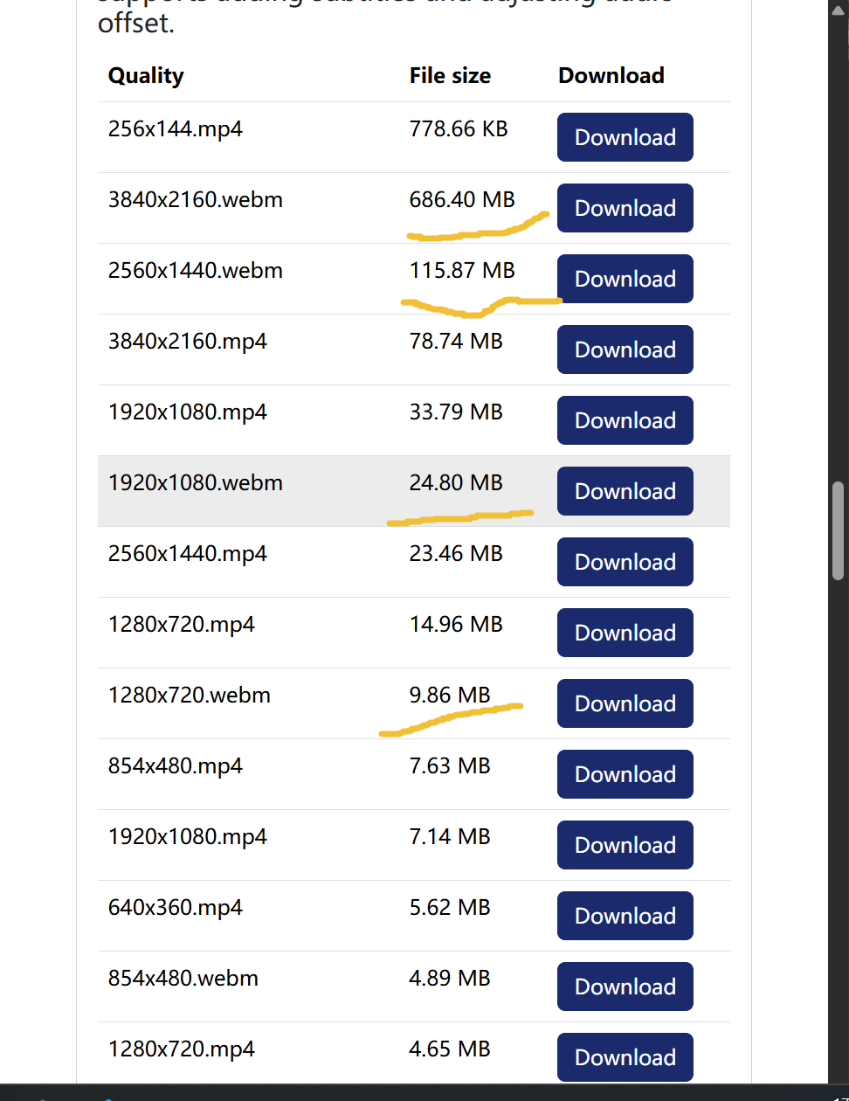This screenshot has width=849, height=1101.
Task: Click the 115.87 MB file size
Action: point(462,271)
